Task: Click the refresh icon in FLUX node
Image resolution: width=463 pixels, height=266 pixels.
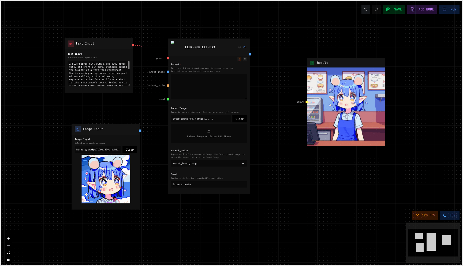Action: (x=245, y=59)
